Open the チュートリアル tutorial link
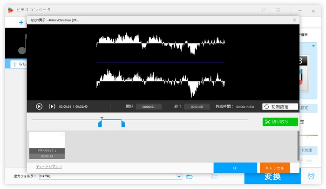The height and width of the screenshot is (189, 326). click(x=49, y=166)
